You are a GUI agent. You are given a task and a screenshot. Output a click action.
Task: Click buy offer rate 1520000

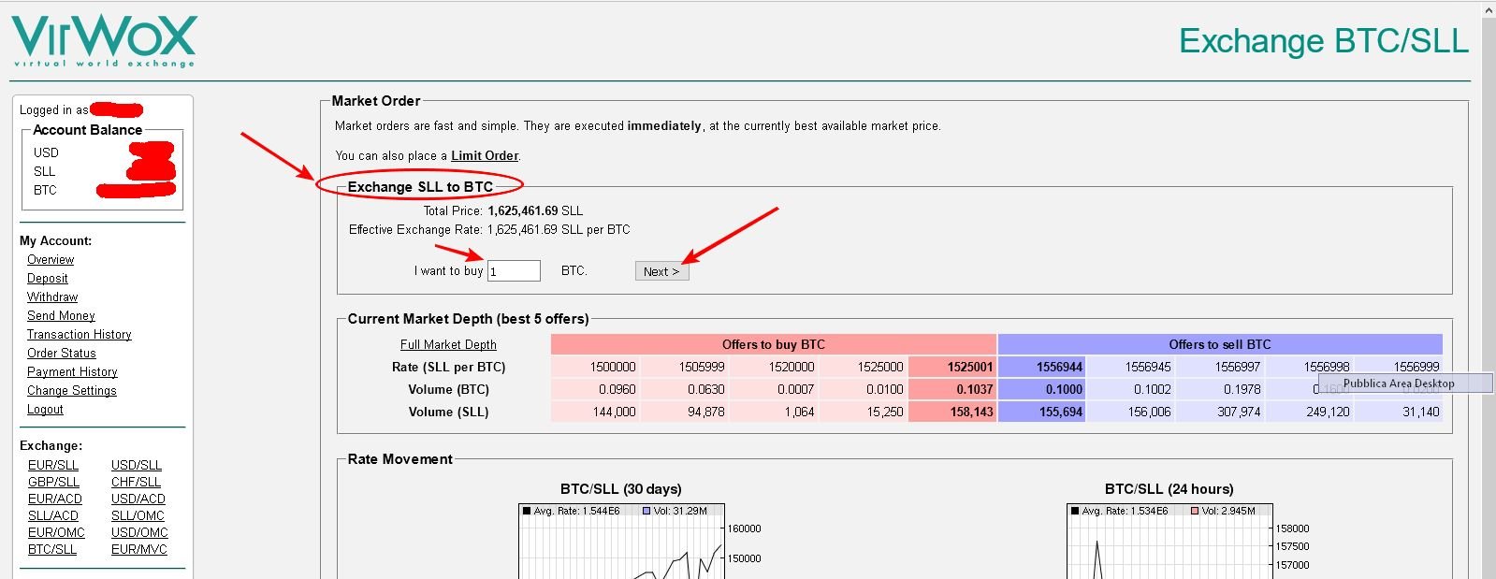pos(774,367)
